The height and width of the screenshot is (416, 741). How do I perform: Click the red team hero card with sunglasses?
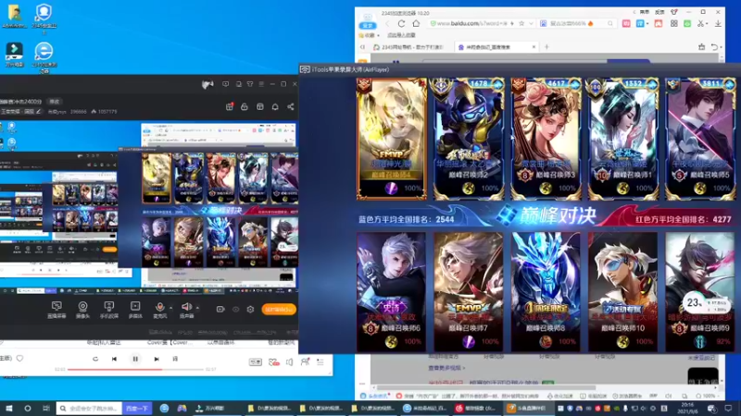pos(622,291)
